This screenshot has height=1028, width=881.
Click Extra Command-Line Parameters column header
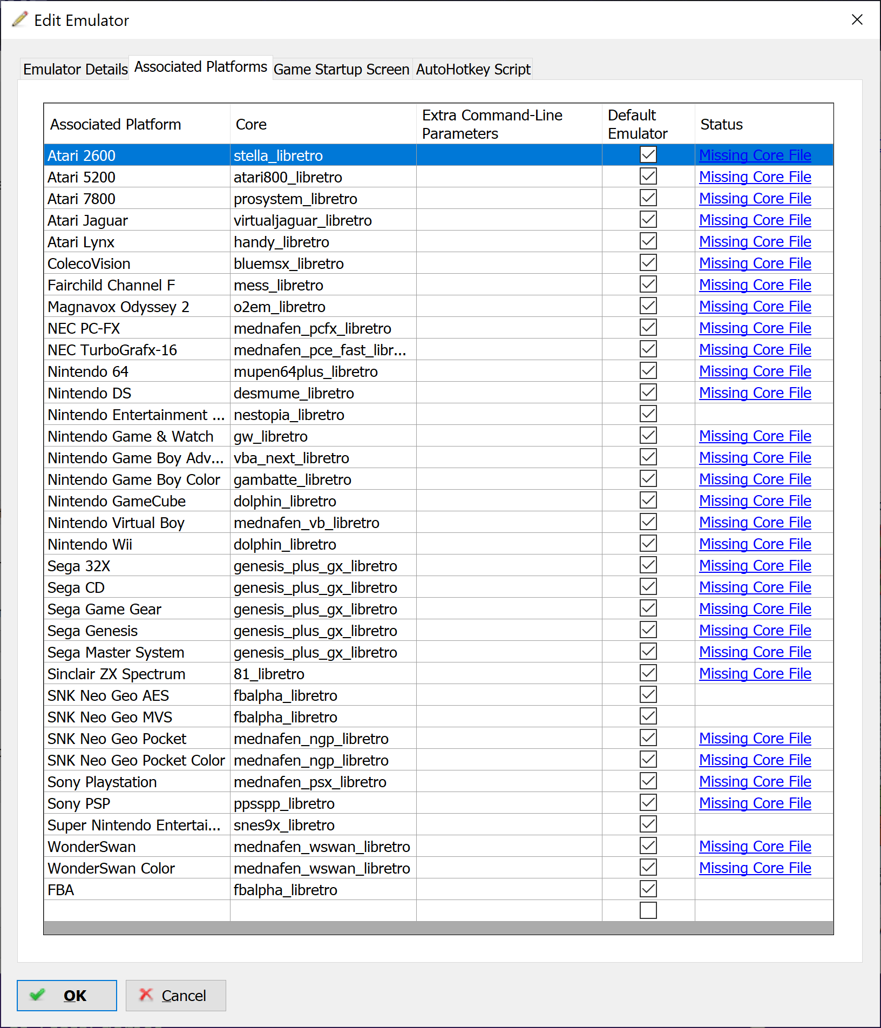point(509,124)
